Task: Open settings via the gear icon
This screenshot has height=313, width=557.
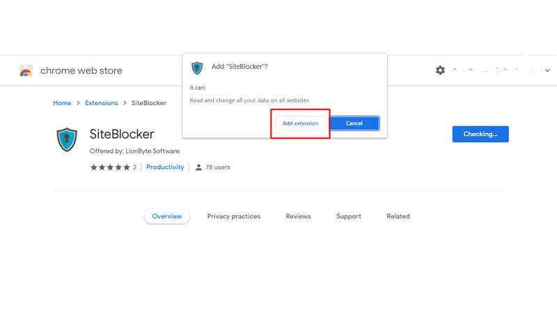Action: 440,70
